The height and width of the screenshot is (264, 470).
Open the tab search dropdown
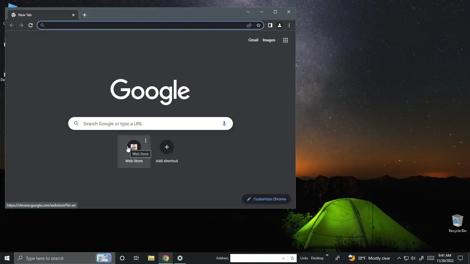pos(248,12)
